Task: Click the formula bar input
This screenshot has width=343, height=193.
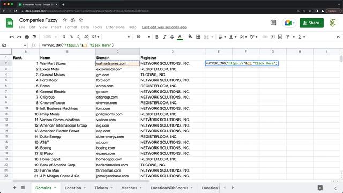Action: (x=190, y=45)
